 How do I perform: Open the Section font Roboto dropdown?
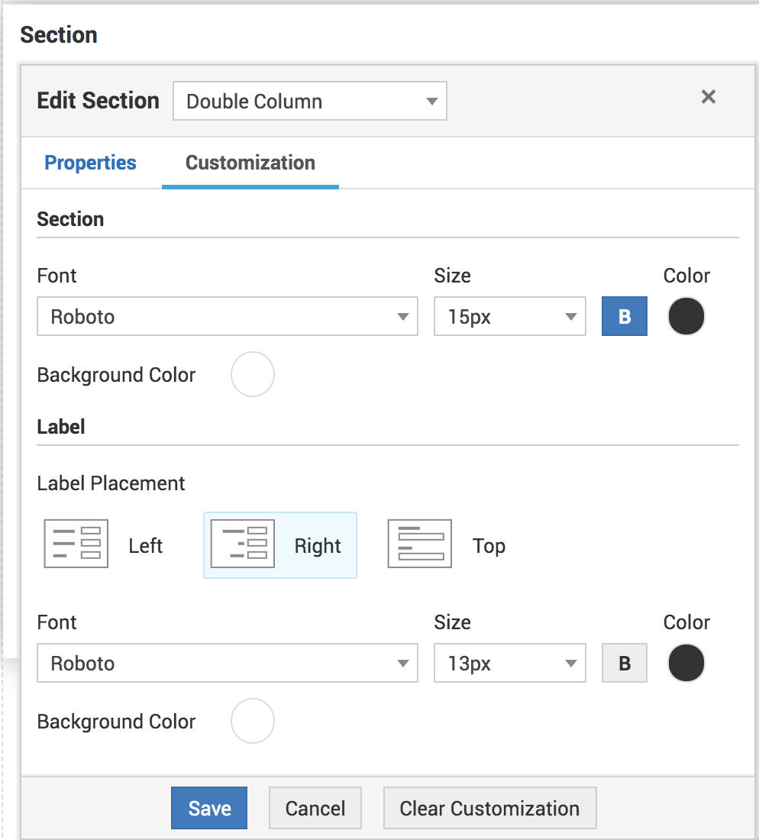pos(228,317)
